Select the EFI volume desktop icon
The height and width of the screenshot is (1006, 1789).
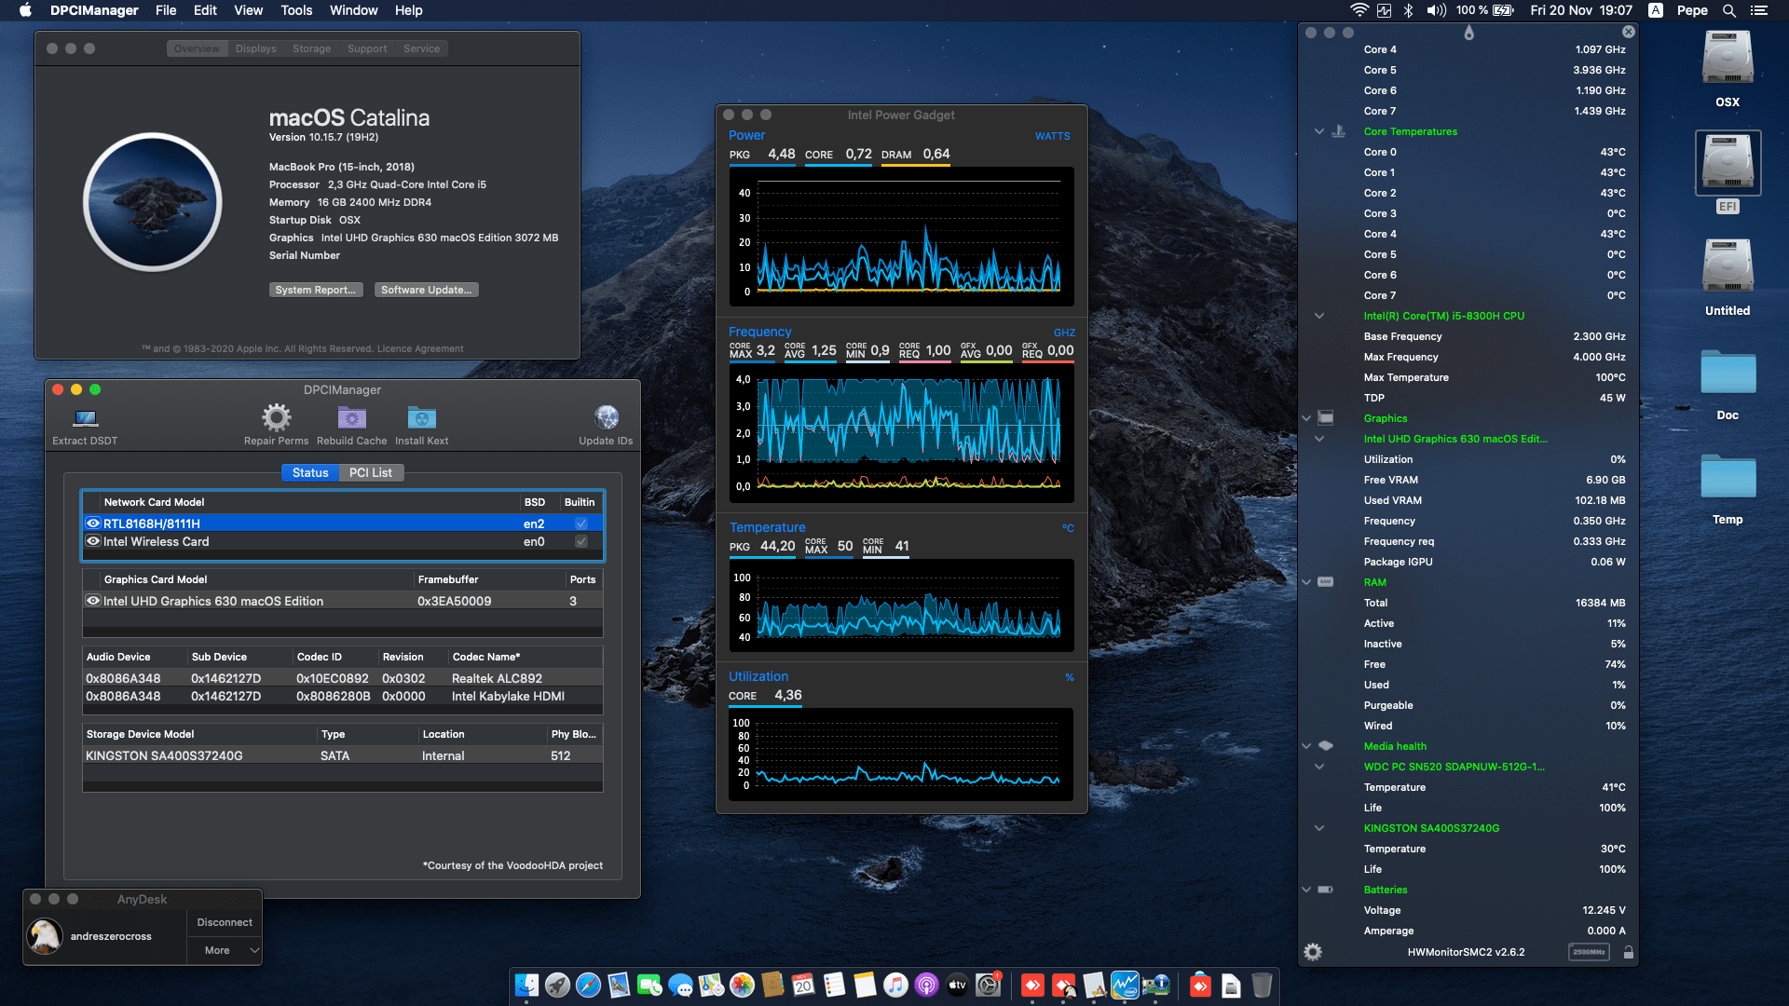[1728, 164]
